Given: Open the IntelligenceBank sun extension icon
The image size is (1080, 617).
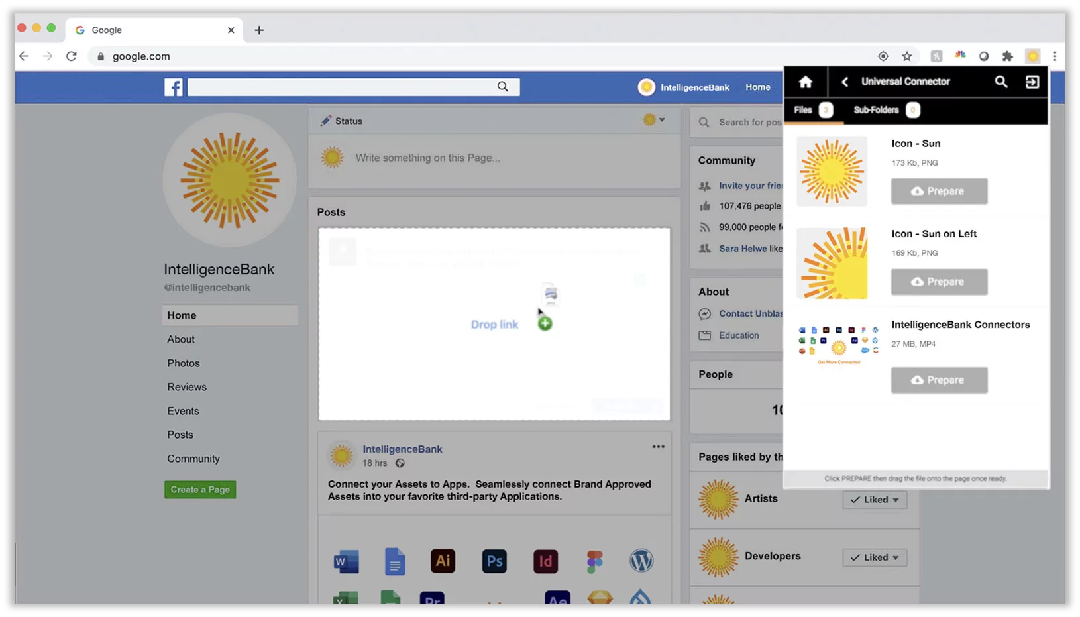Looking at the screenshot, I should 1032,56.
